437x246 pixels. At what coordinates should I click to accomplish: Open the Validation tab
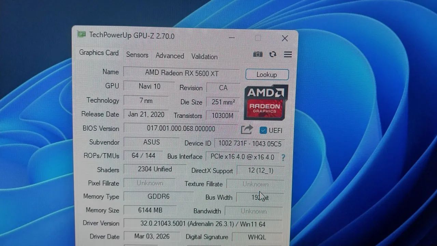pos(204,57)
